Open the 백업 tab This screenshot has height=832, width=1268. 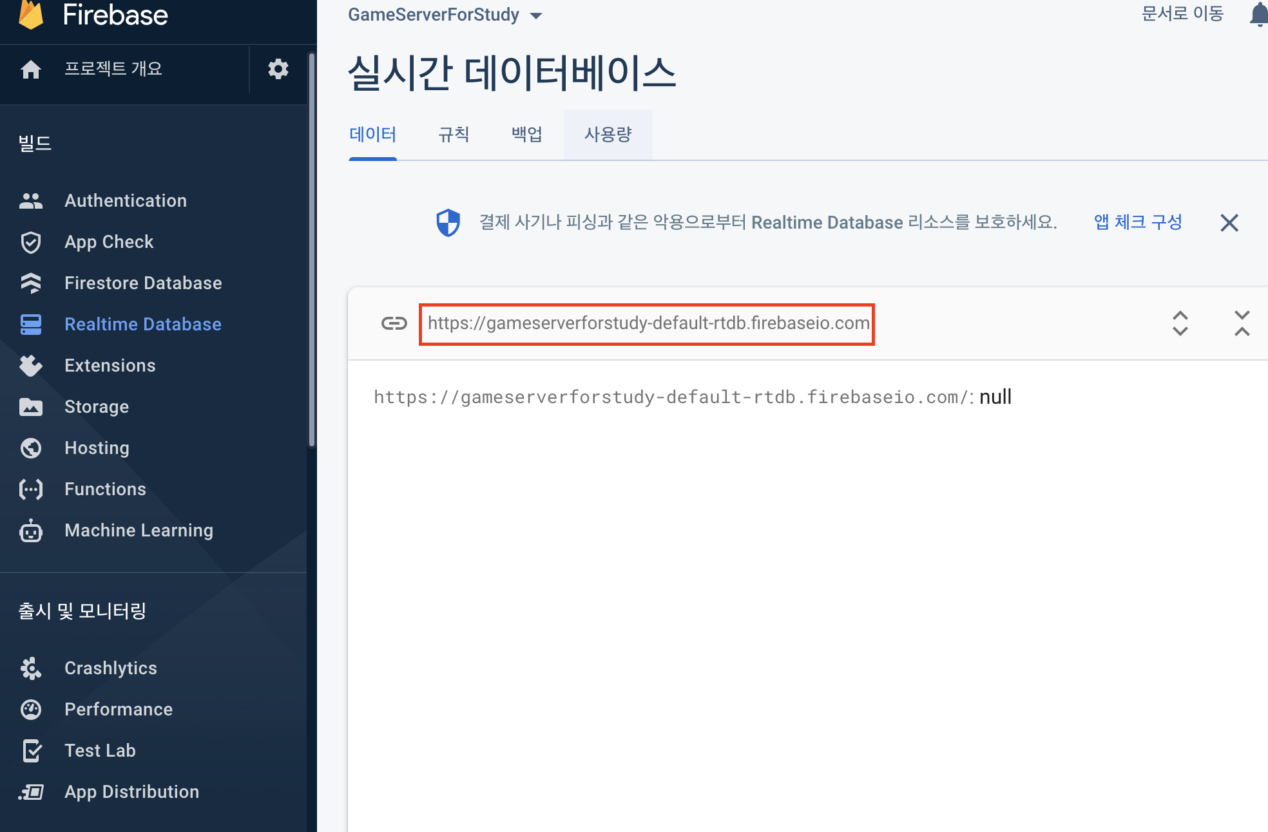526,135
